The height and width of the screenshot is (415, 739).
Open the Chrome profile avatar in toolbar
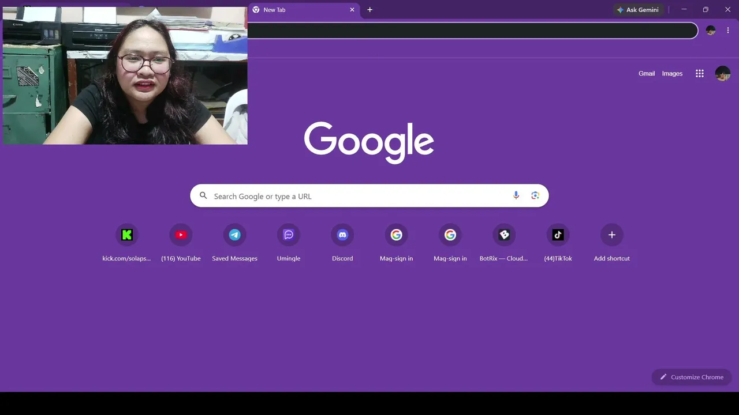pyautogui.click(x=711, y=30)
